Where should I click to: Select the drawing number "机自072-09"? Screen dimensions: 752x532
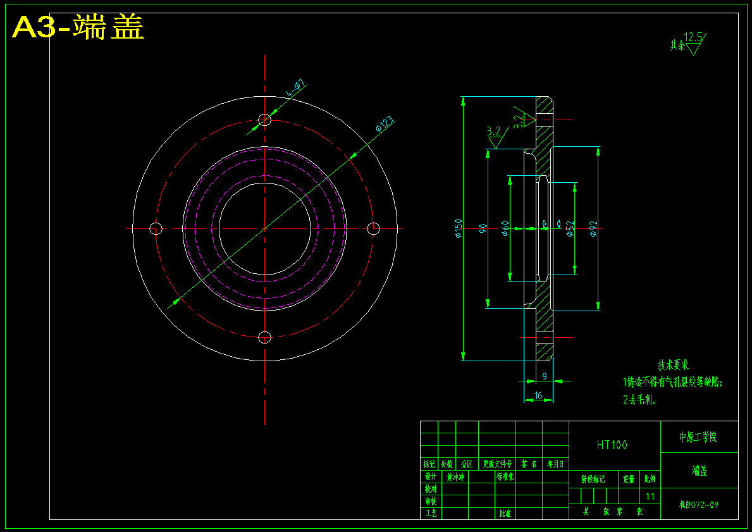699,505
